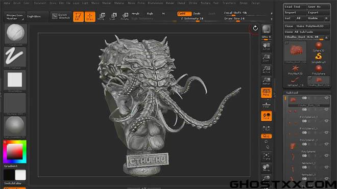Enable the Zsub sculpt mode
The height and width of the screenshot is (189, 337).
tap(197, 14)
